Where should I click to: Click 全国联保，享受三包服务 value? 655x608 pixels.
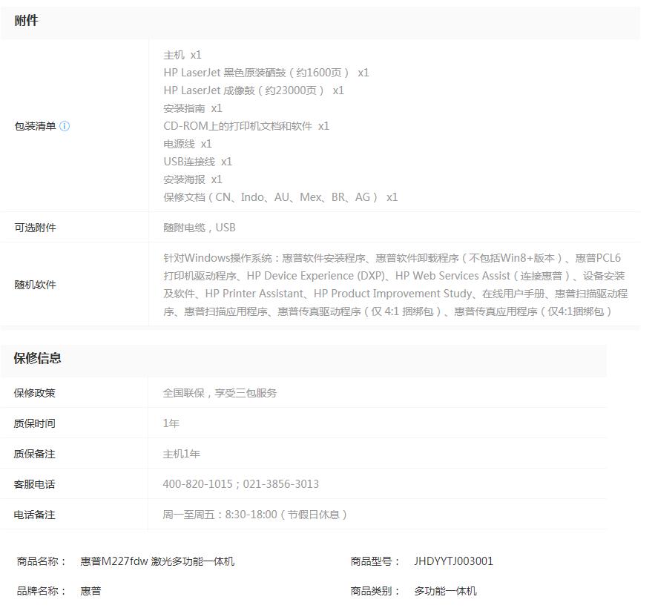coord(220,393)
